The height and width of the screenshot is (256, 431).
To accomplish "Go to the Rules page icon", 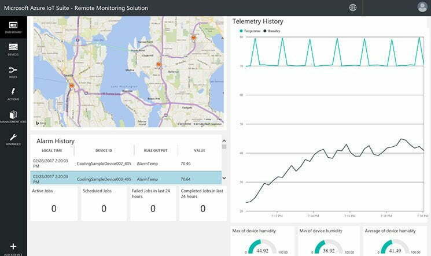I will [13, 70].
